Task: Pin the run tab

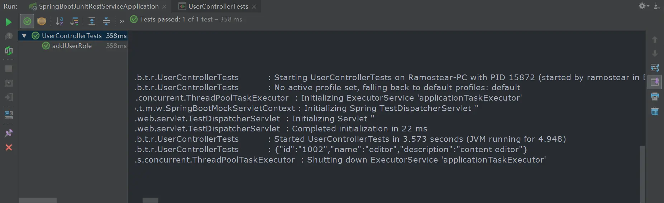Action: pyautogui.click(x=9, y=133)
